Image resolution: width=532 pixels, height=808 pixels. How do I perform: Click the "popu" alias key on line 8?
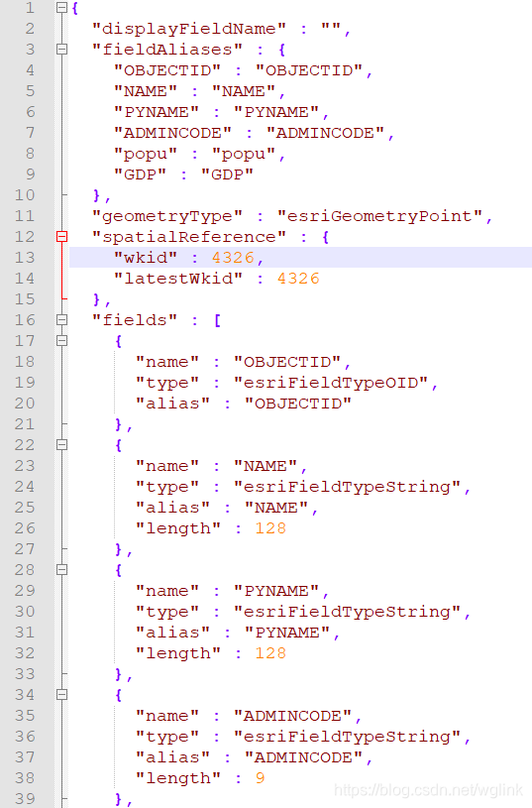[x=146, y=154]
